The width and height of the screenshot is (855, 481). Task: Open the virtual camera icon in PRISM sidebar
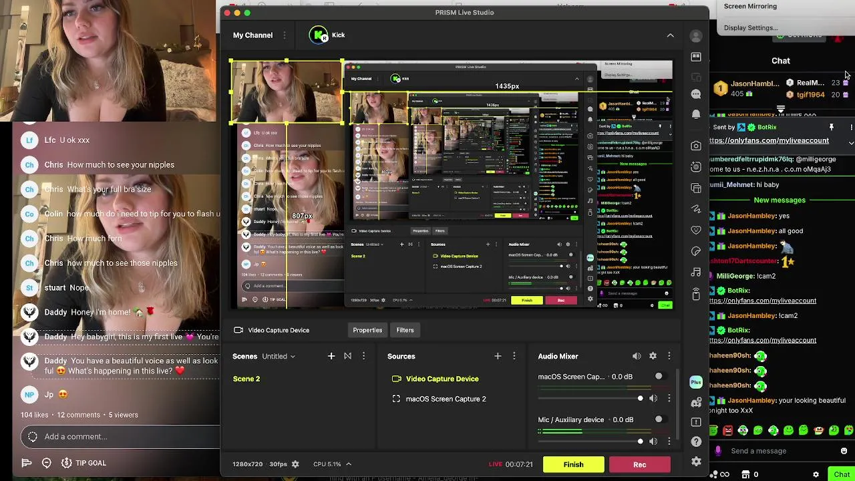click(x=696, y=167)
